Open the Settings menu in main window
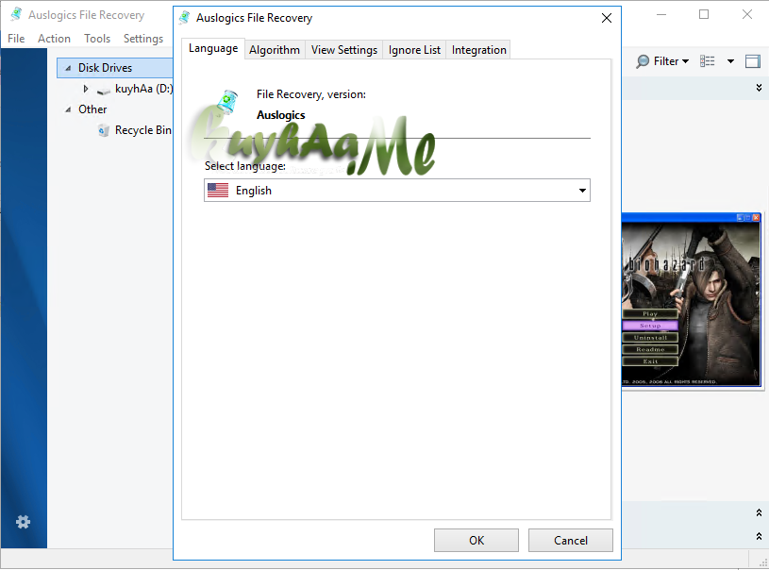The width and height of the screenshot is (769, 570). [143, 39]
